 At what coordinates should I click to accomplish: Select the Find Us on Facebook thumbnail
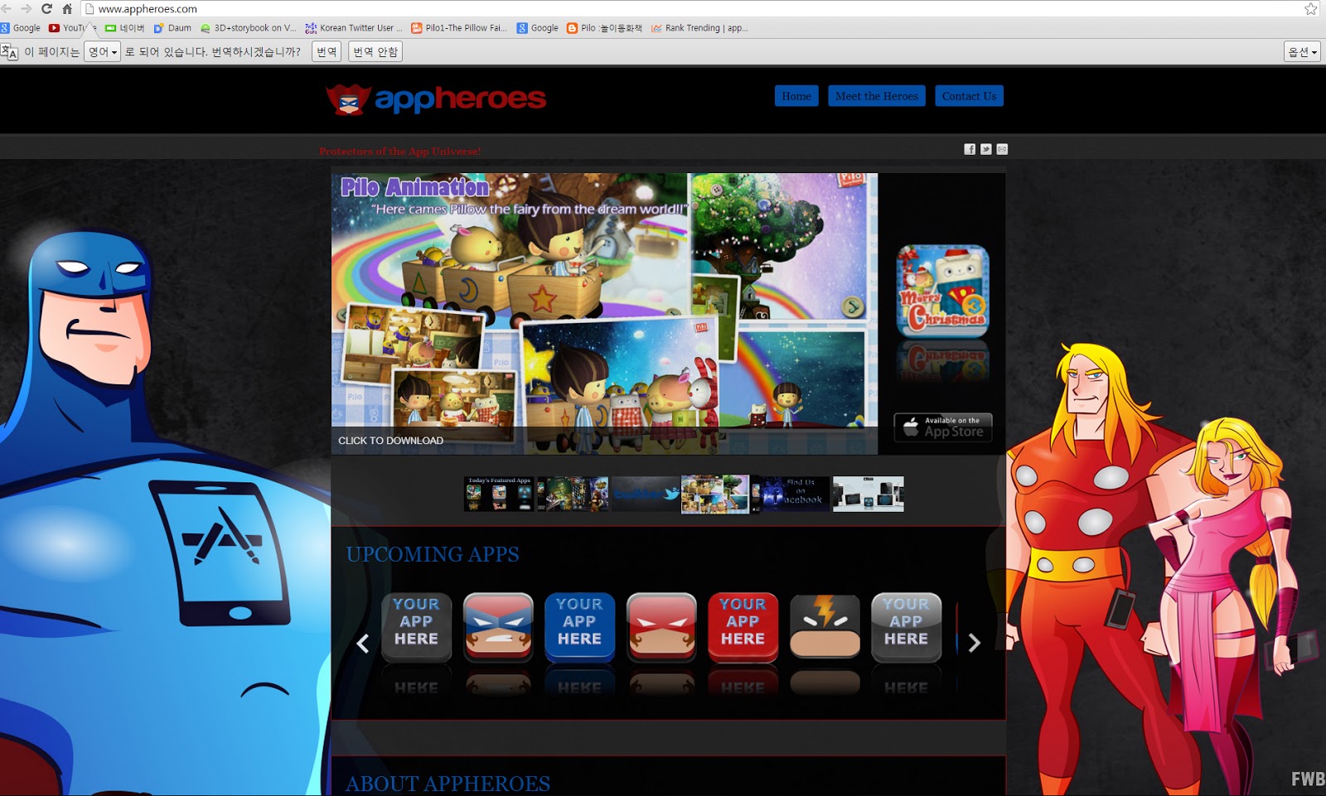point(795,494)
